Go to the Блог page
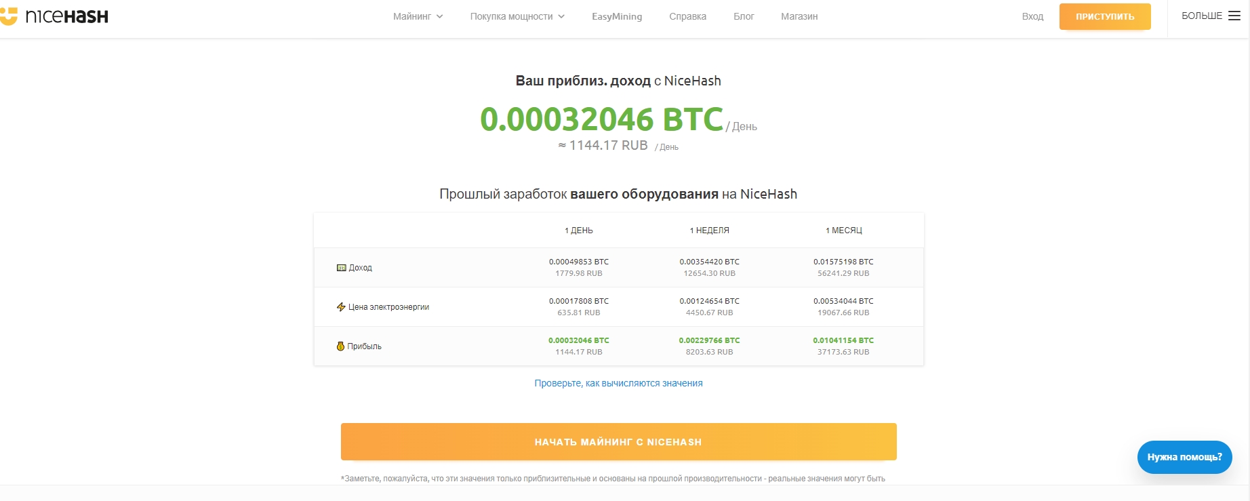Image resolution: width=1250 pixels, height=501 pixels. (744, 16)
